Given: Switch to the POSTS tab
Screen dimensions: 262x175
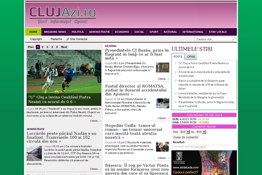Looking at the screenshot, I should pyautogui.click(x=178, y=56).
